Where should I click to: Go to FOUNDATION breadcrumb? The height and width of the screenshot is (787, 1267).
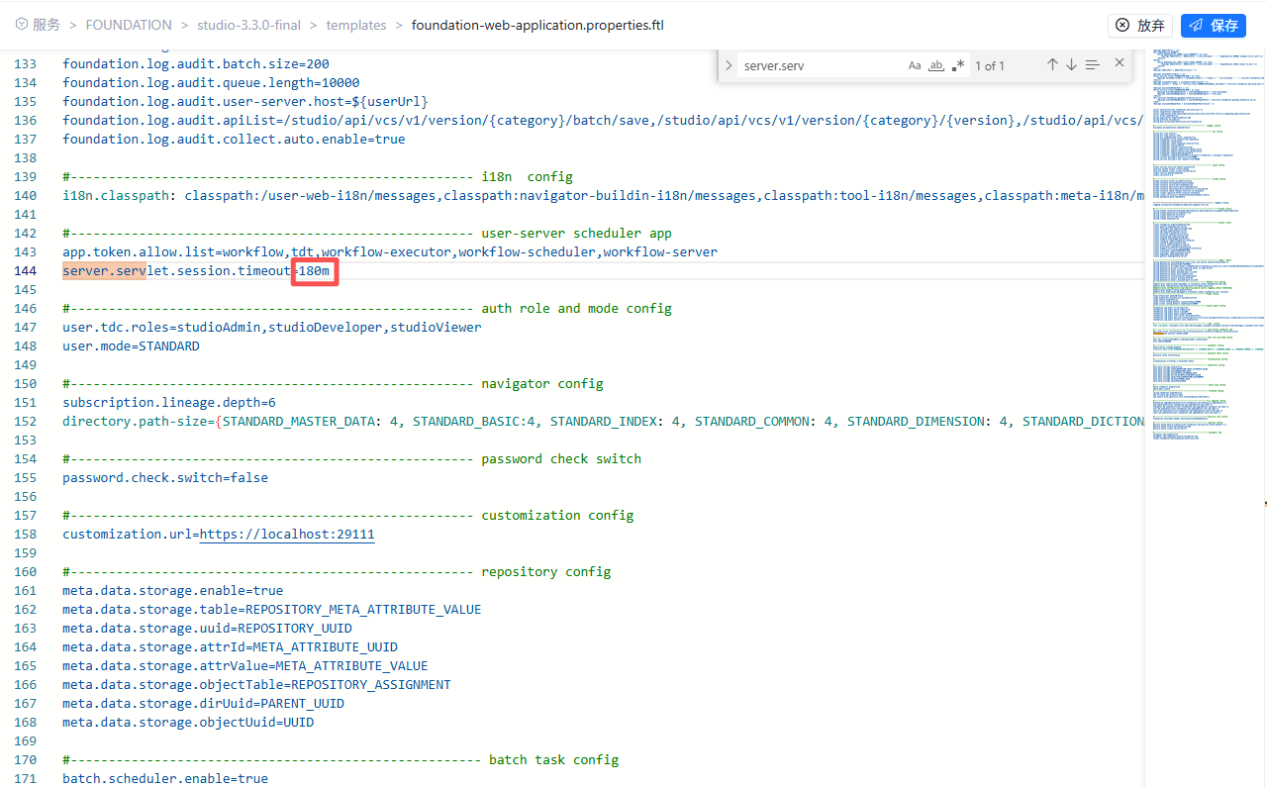(129, 25)
